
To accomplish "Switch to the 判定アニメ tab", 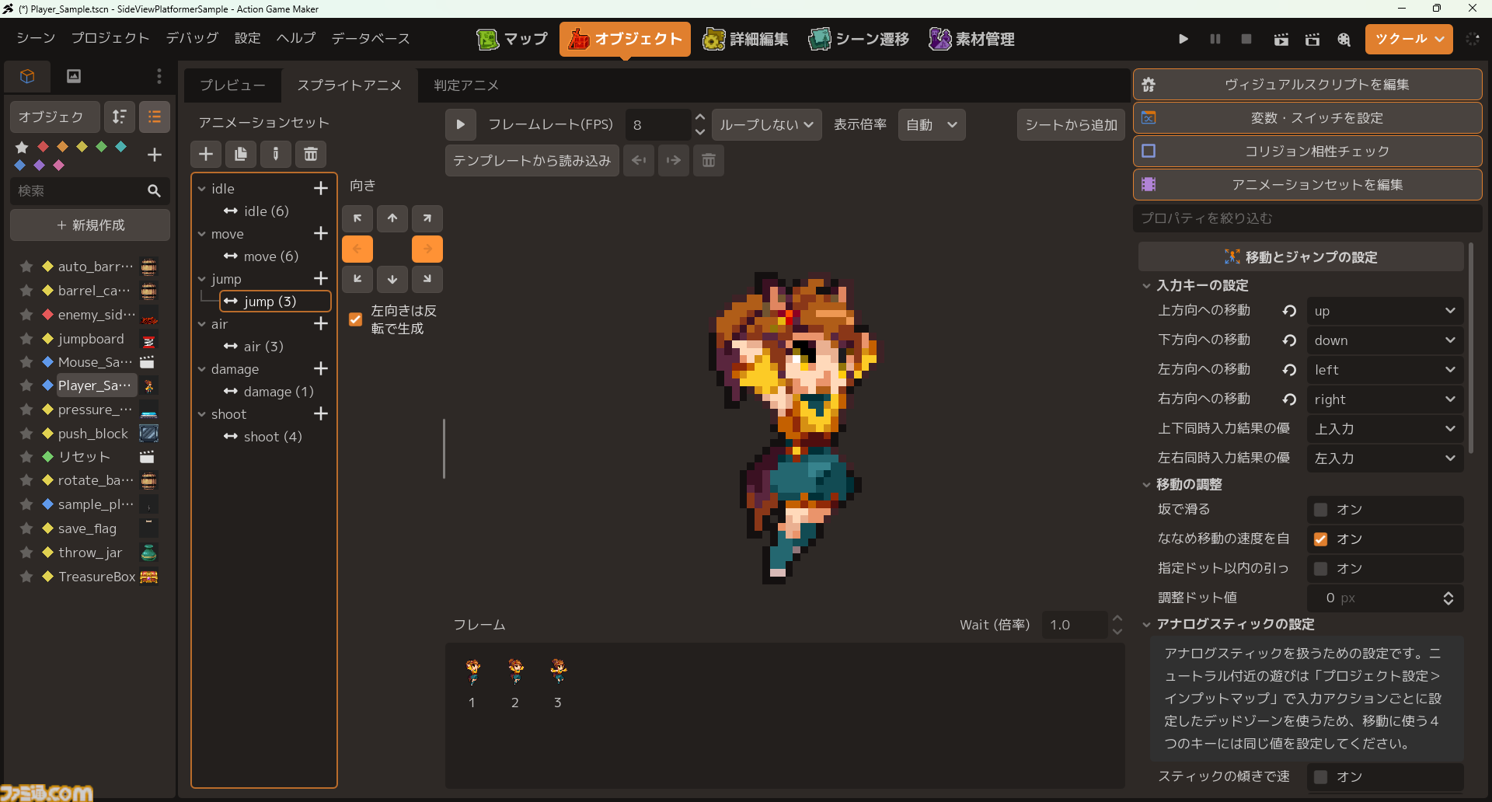I will coord(466,85).
